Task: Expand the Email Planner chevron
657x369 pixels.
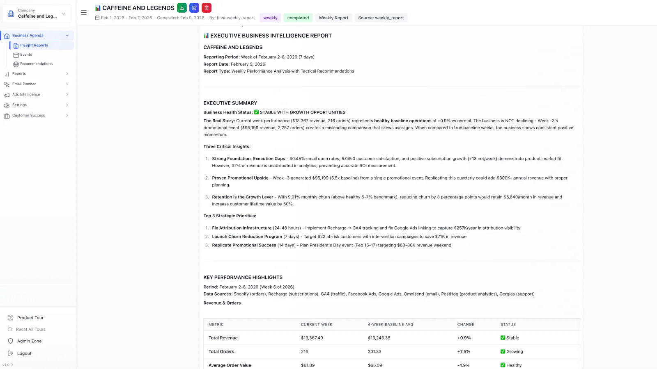Action: click(67, 84)
